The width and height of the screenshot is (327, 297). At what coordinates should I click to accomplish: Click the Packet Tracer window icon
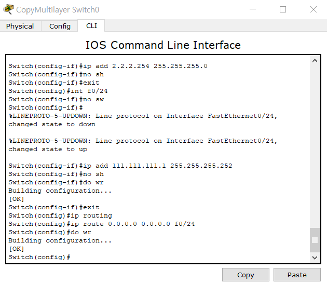pyautogui.click(x=8, y=9)
